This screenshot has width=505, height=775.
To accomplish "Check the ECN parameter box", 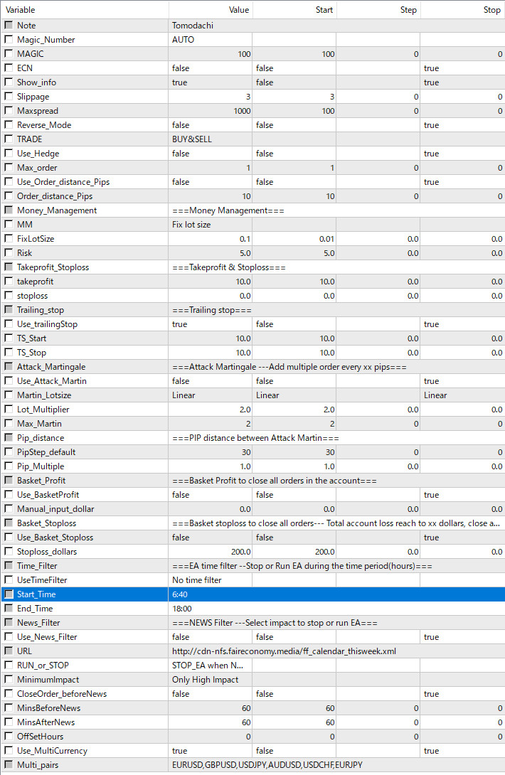I will (9, 68).
